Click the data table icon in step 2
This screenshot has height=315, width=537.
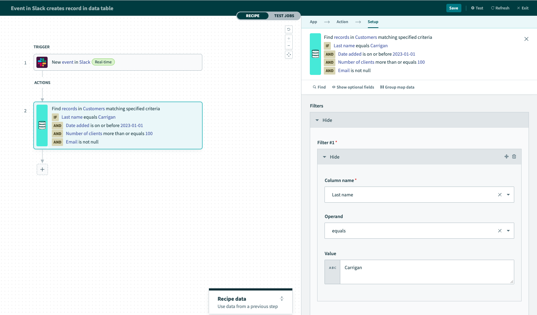[x=42, y=125]
